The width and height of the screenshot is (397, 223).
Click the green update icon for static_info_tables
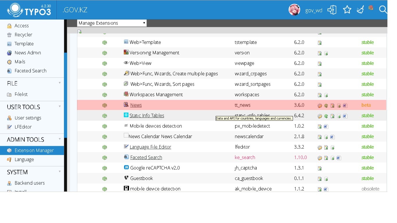pos(326,116)
